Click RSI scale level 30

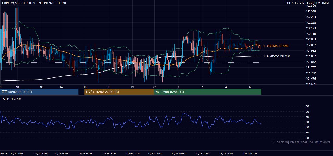[x=307, y=133]
